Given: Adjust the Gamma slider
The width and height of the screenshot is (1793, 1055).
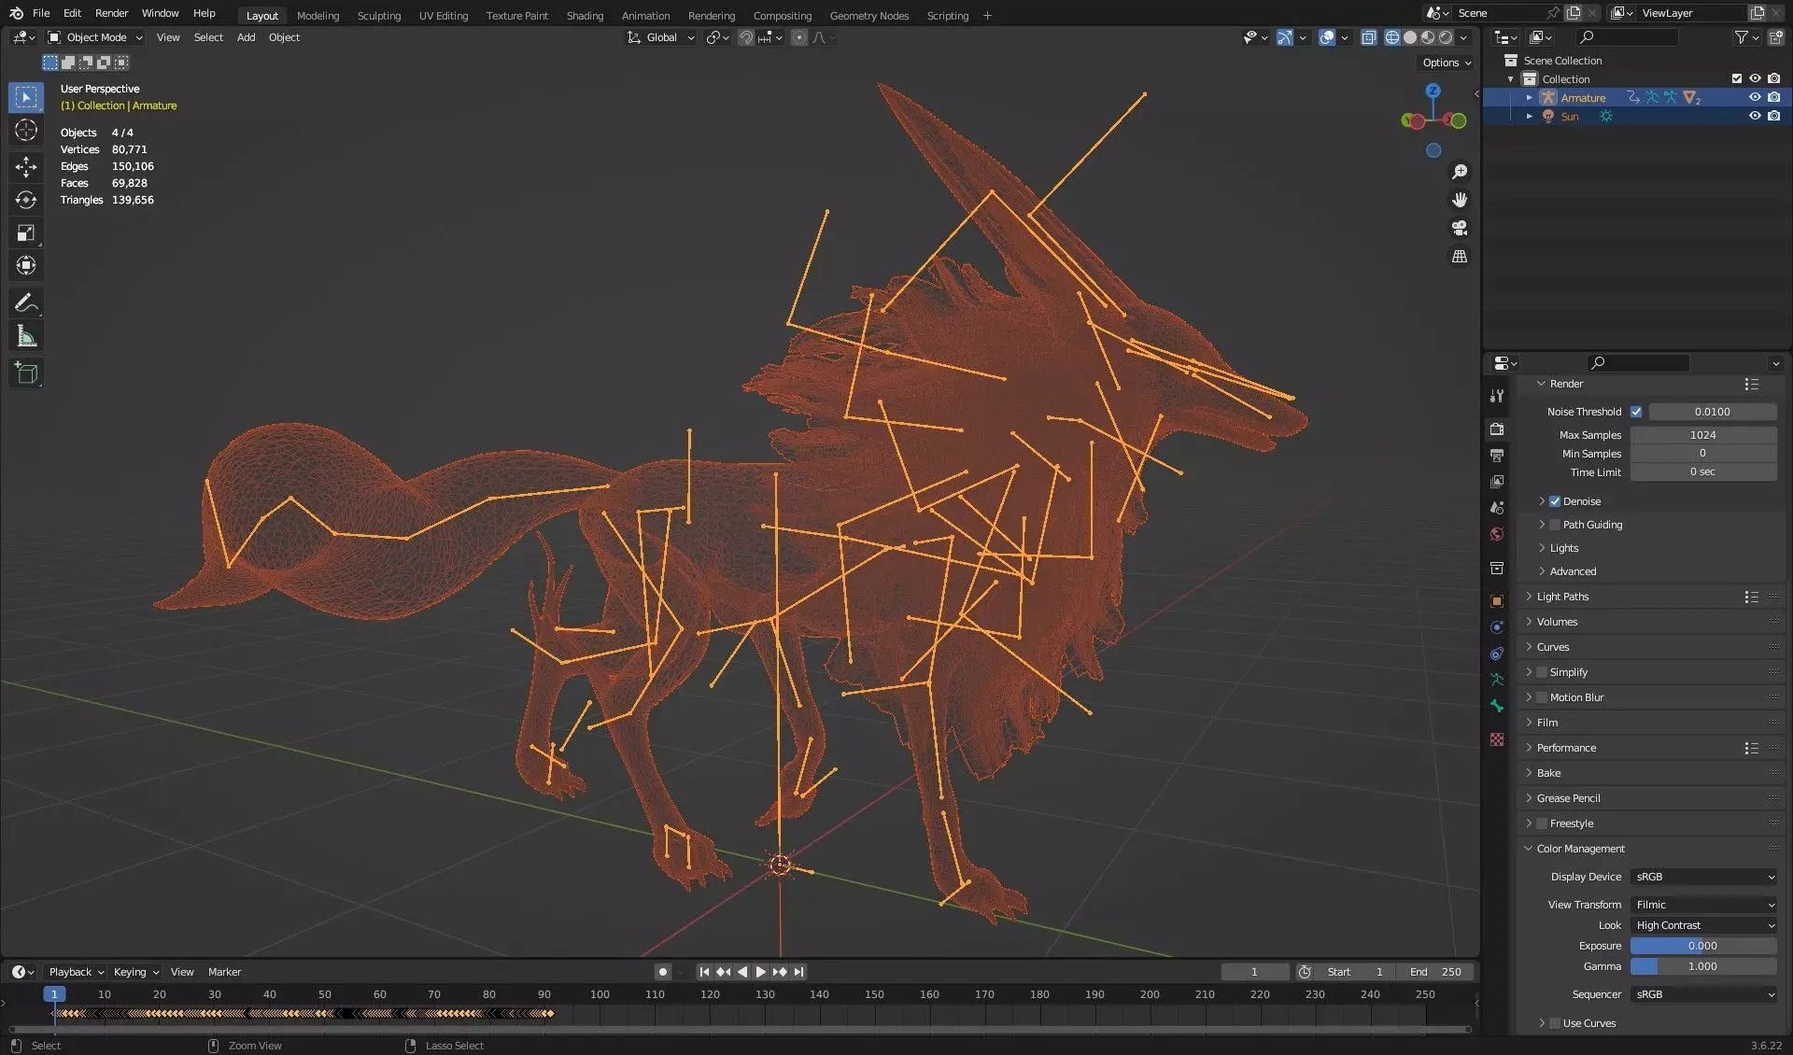Looking at the screenshot, I should tap(1703, 966).
